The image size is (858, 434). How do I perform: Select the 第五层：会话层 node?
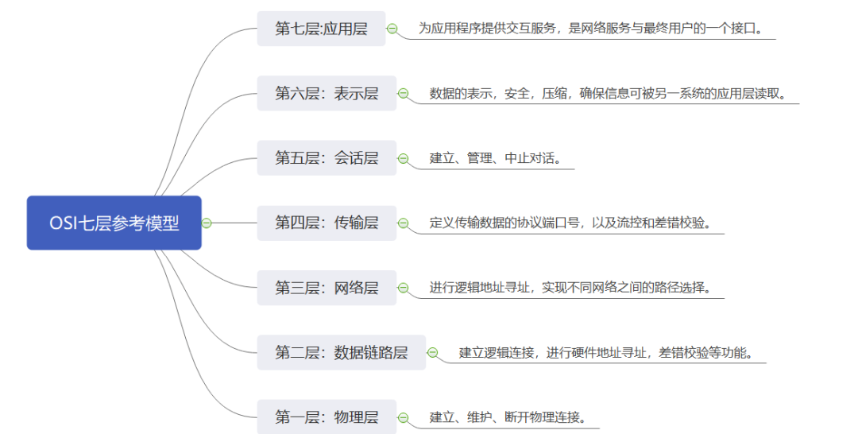327,157
